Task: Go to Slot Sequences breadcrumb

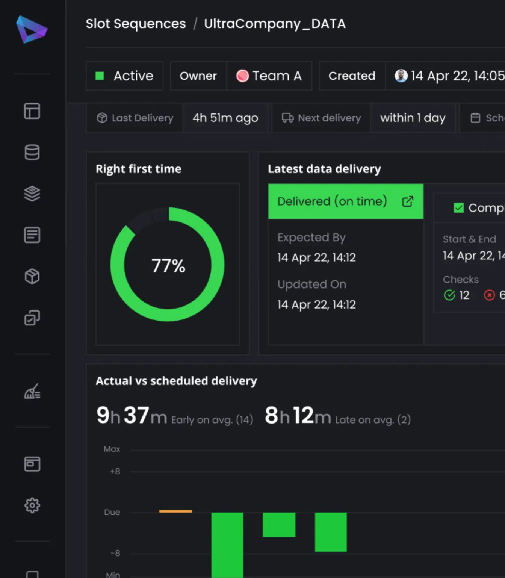Action: pos(136,24)
